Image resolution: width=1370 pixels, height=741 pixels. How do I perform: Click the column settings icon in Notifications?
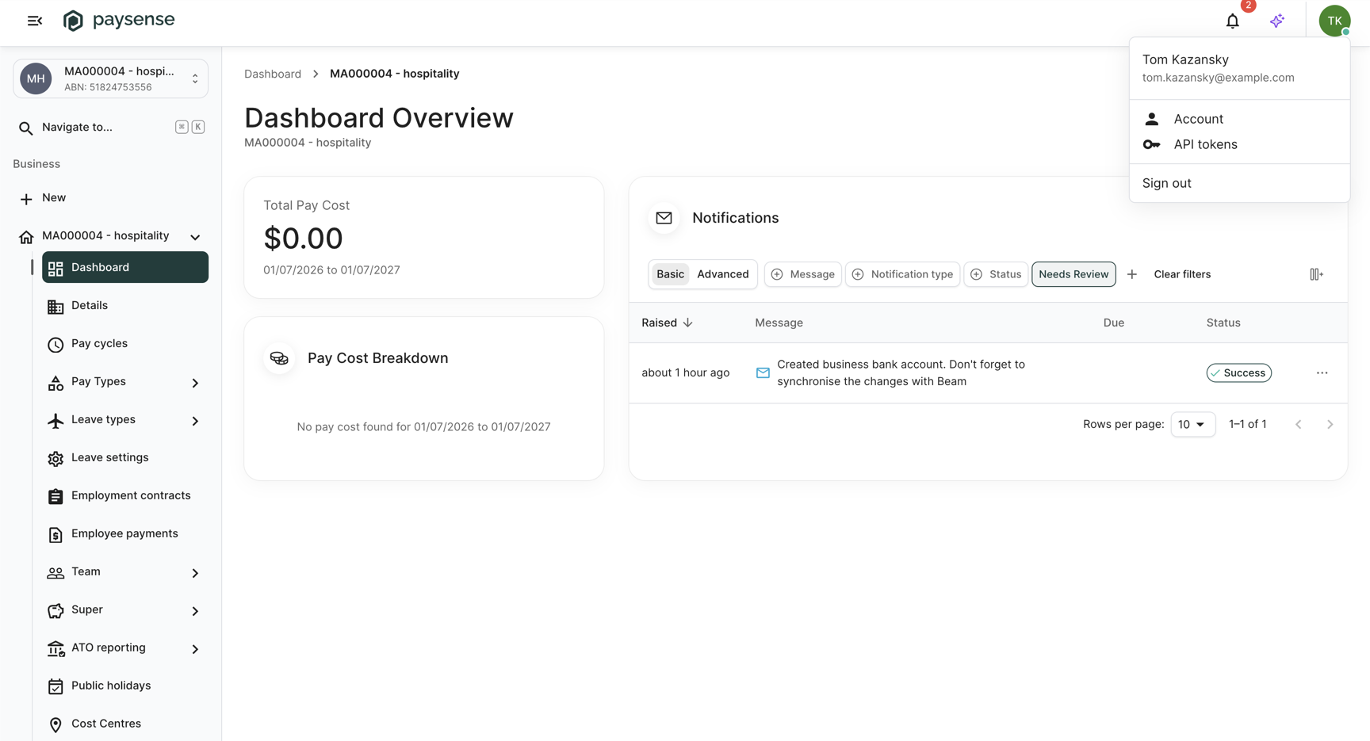1316,274
